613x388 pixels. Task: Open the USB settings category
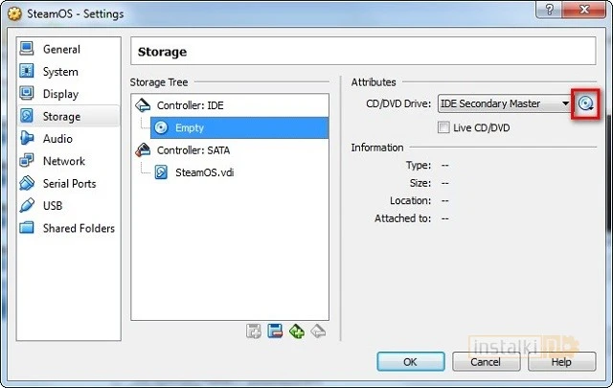(54, 206)
